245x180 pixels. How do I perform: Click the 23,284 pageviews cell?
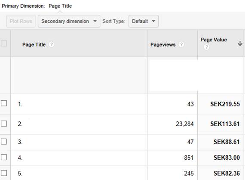pyautogui.click(x=185, y=124)
